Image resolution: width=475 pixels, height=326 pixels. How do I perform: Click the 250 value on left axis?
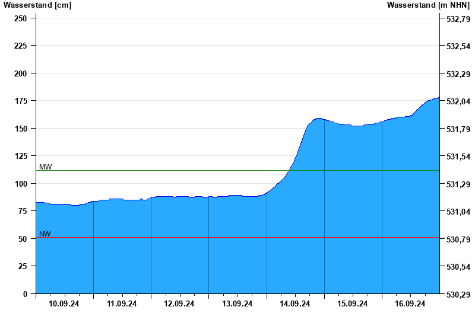pyautogui.click(x=21, y=18)
